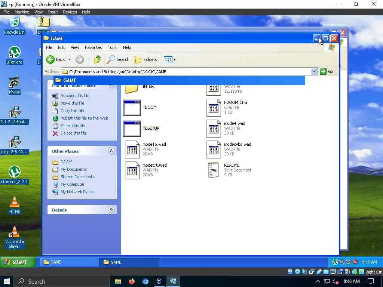
Task: Click the Up folder toolbar icon
Action: [x=98, y=59]
